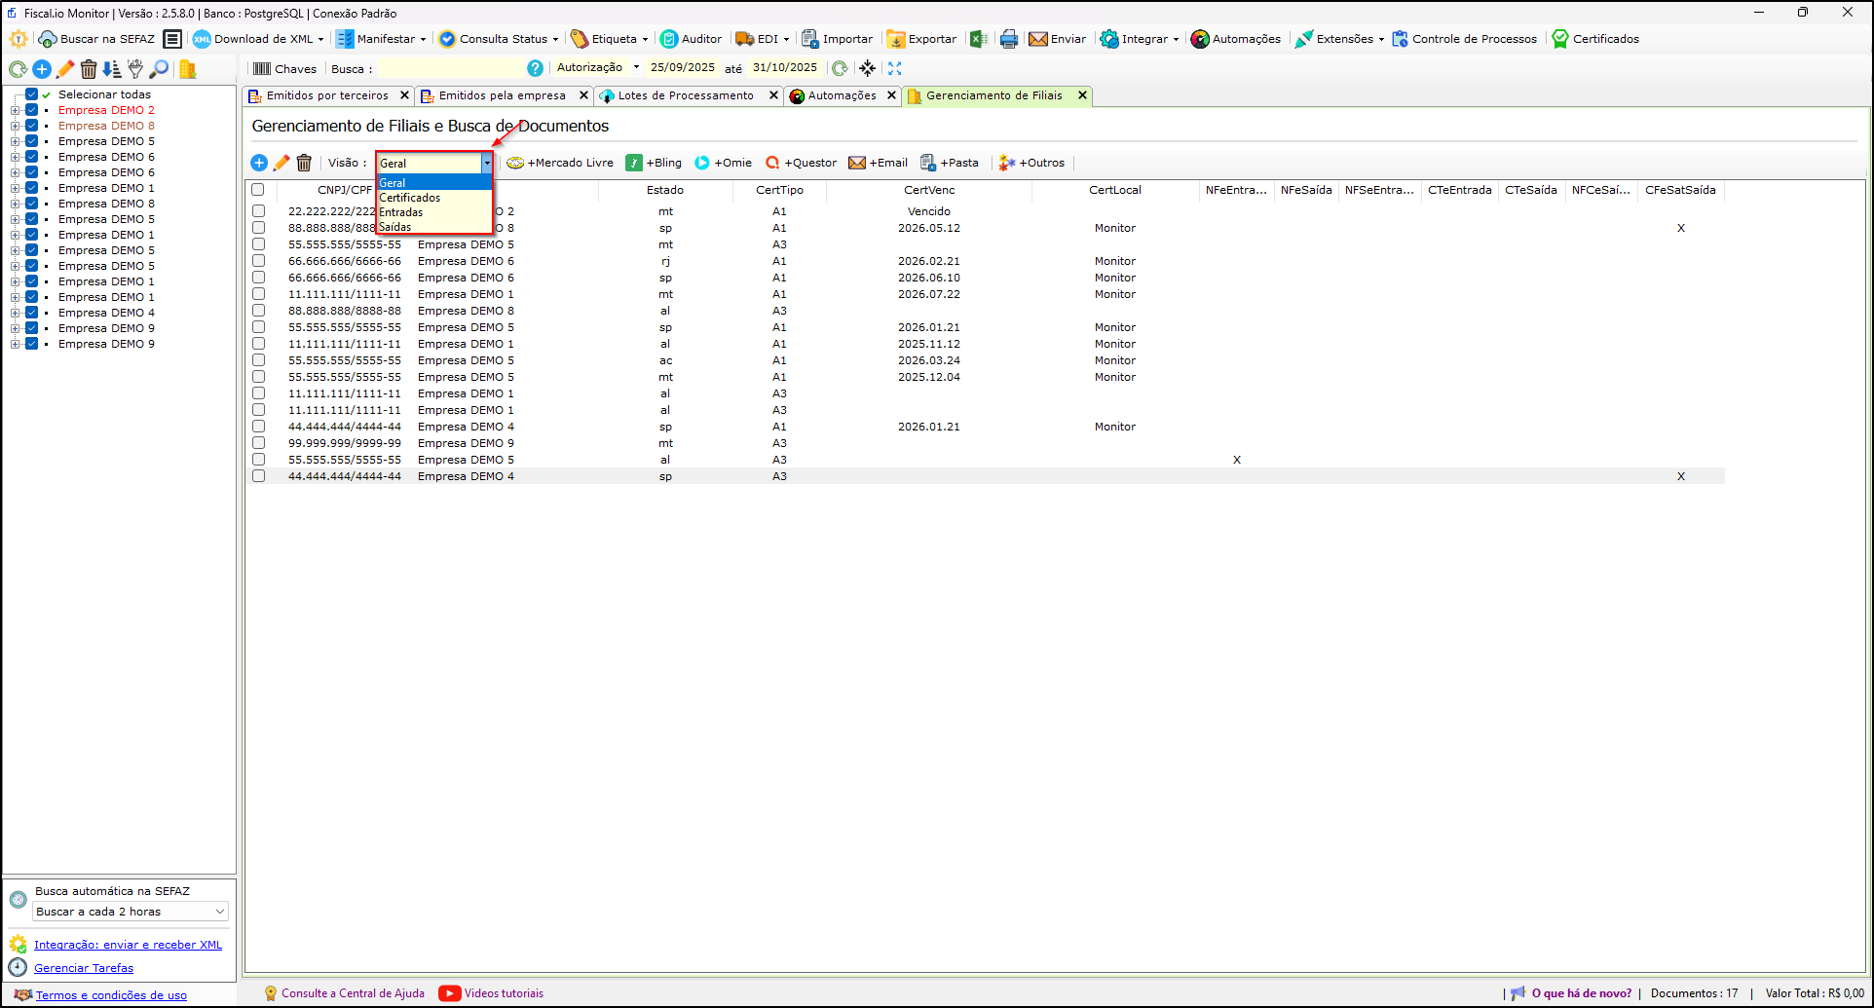The width and height of the screenshot is (1874, 1008).
Task: Switch to the Emitidos por terceiros tab
Action: click(327, 95)
